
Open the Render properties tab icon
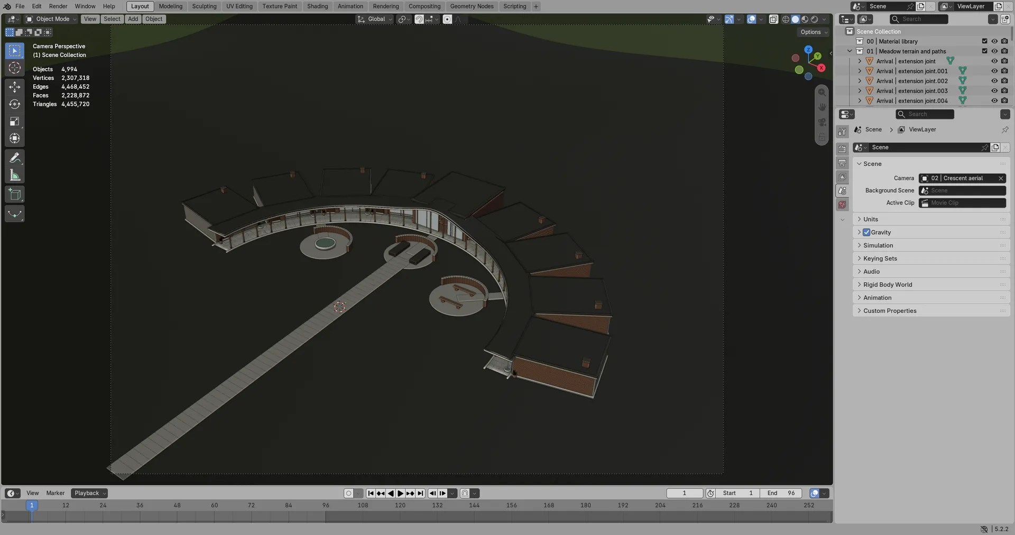pyautogui.click(x=843, y=149)
